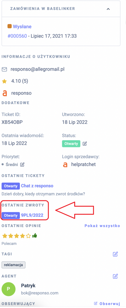Image resolution: width=126 pixels, height=308 pixels.
Task: Click the green thumbs-up icon
Action: (35, 235)
